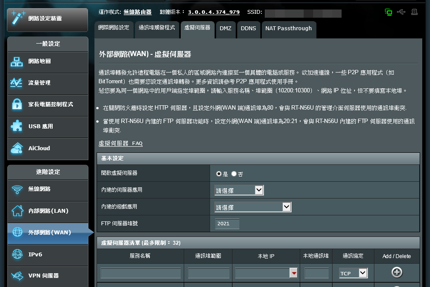Image resolution: width=430 pixels, height=287 pixels.
Task: Click the USB status icon in header
Action: tap(401, 12)
